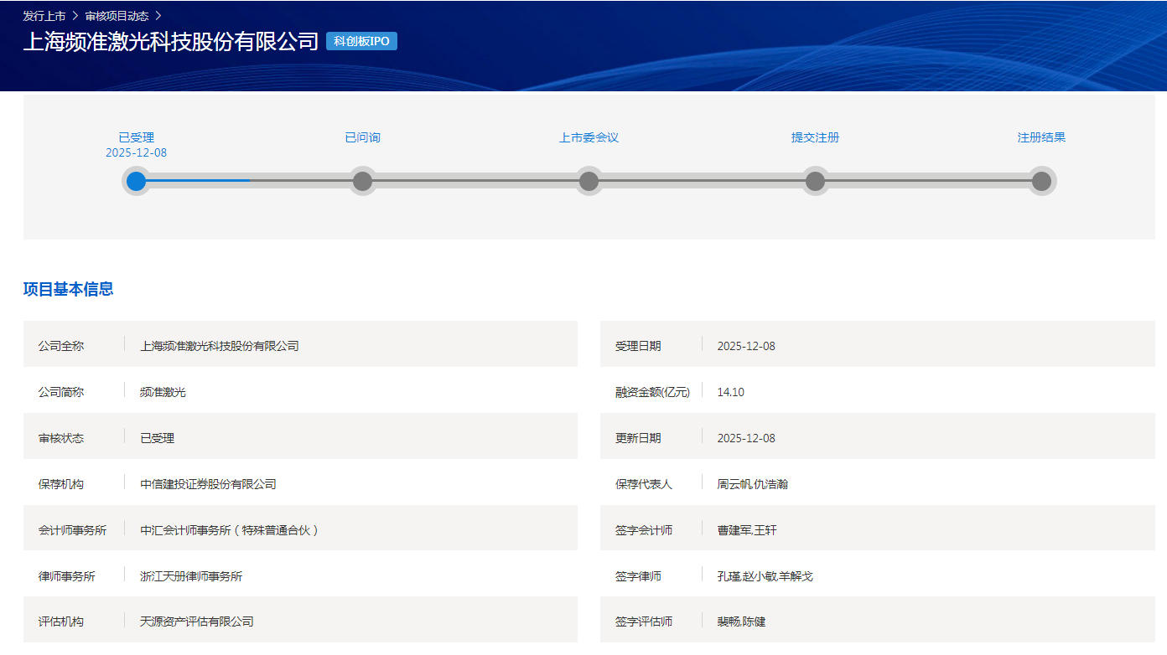Click accounting firm 中汇会计师事务所 value

(229, 530)
